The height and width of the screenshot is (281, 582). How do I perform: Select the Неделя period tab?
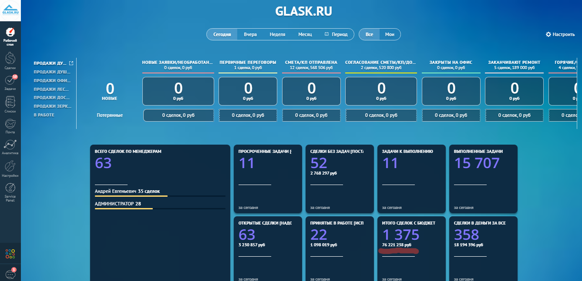277,34
